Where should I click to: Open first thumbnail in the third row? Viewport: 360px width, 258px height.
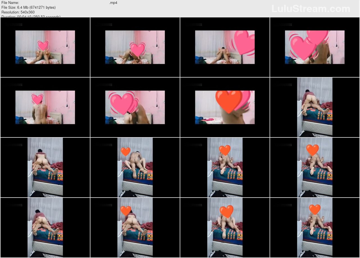point(45,167)
